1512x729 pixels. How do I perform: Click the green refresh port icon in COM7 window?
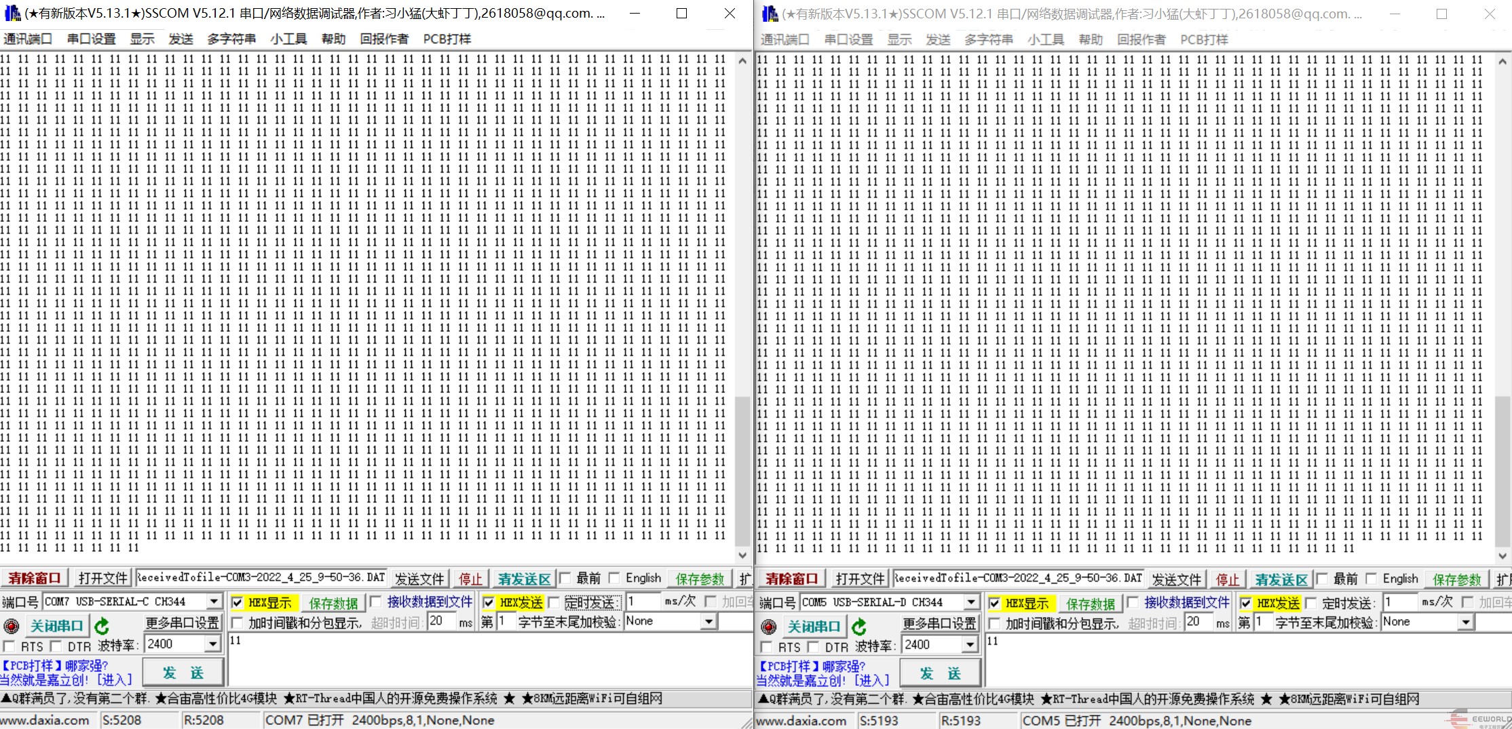[102, 626]
